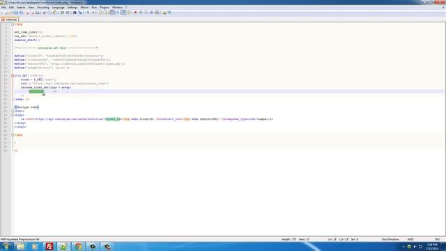
Task: Save the file with the toolbar Save icon
Action: coord(15,13)
